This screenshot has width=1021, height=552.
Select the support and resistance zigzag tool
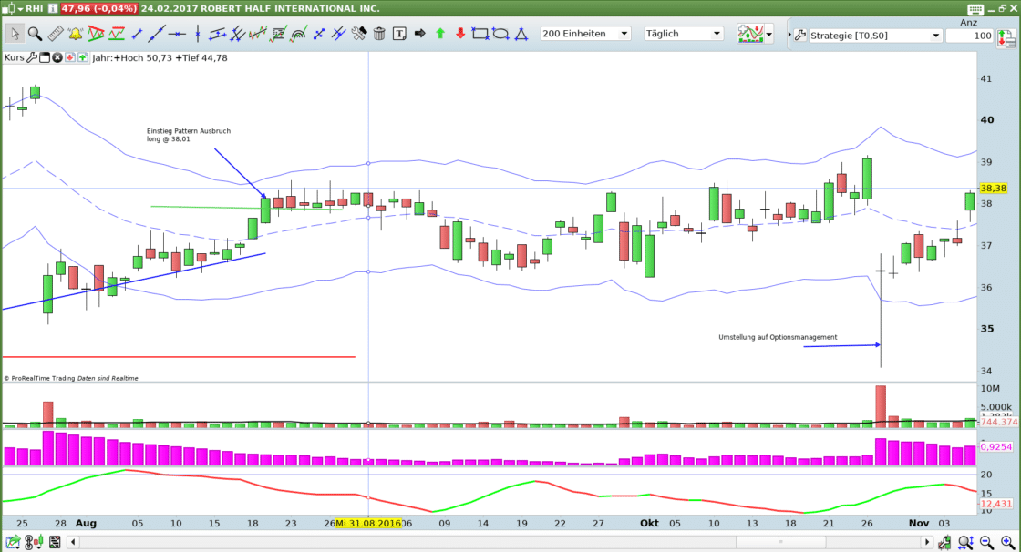pos(117,34)
